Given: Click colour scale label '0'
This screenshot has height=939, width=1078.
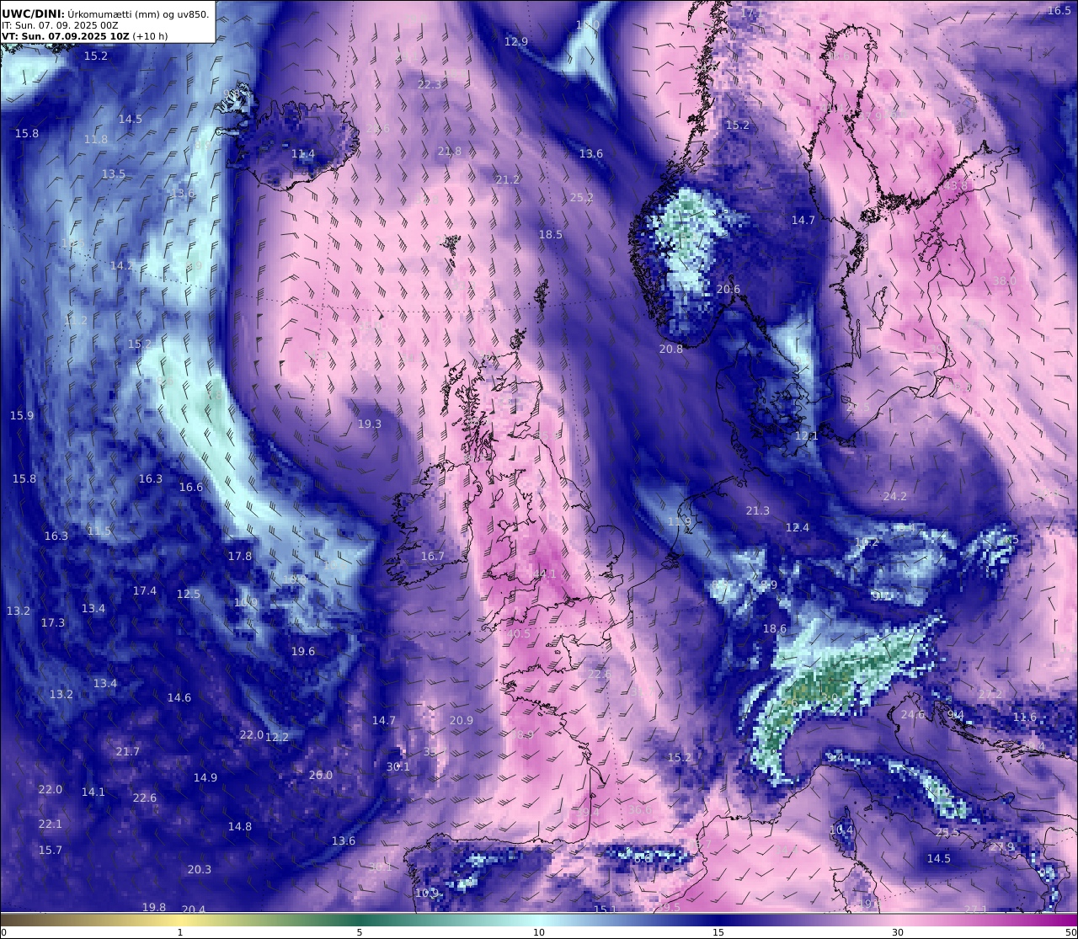Looking at the screenshot, I should click(x=3, y=932).
